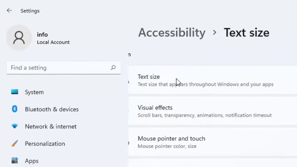Open Visual effects settings
Image resolution: width=297 pixels, height=167 pixels.
(213, 111)
